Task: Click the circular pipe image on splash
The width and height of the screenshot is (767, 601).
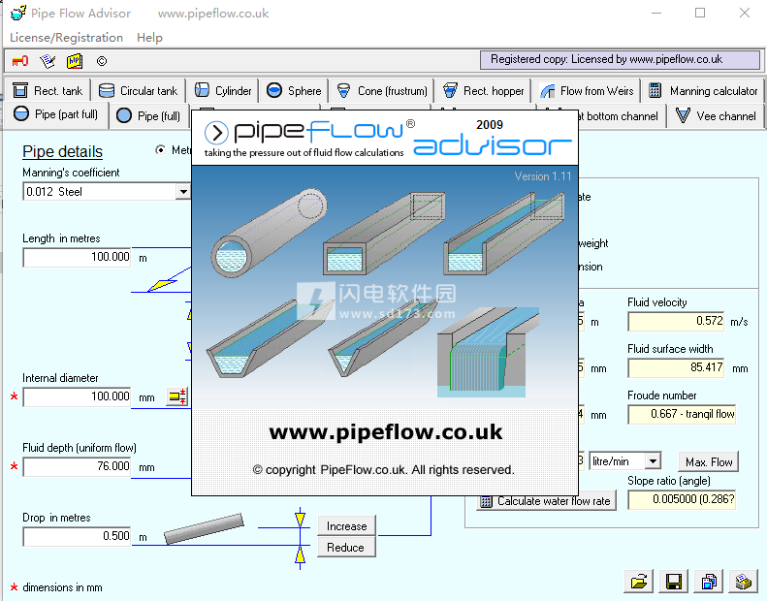Action: tap(269, 233)
